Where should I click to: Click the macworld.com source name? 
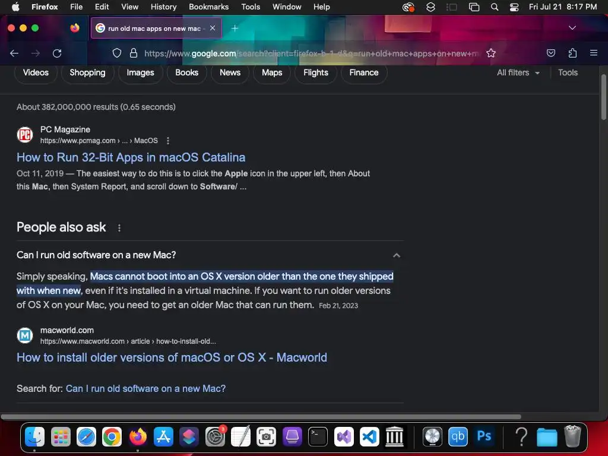(x=67, y=330)
